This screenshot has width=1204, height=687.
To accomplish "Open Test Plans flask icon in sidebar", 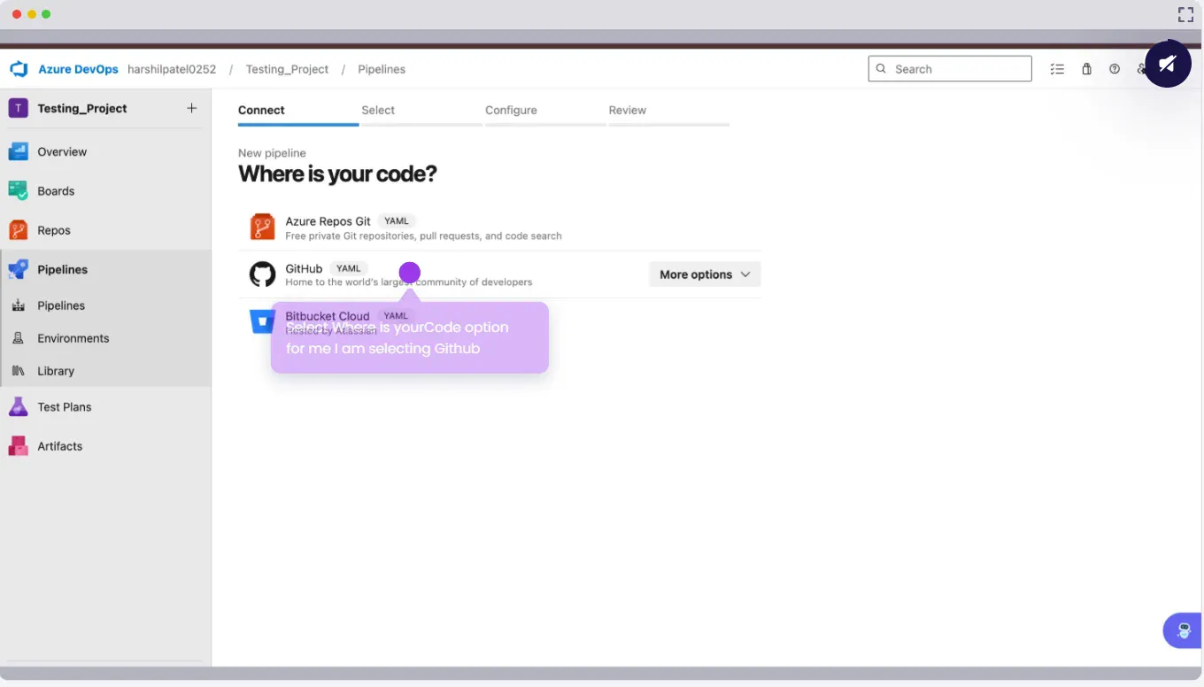I will (18, 407).
